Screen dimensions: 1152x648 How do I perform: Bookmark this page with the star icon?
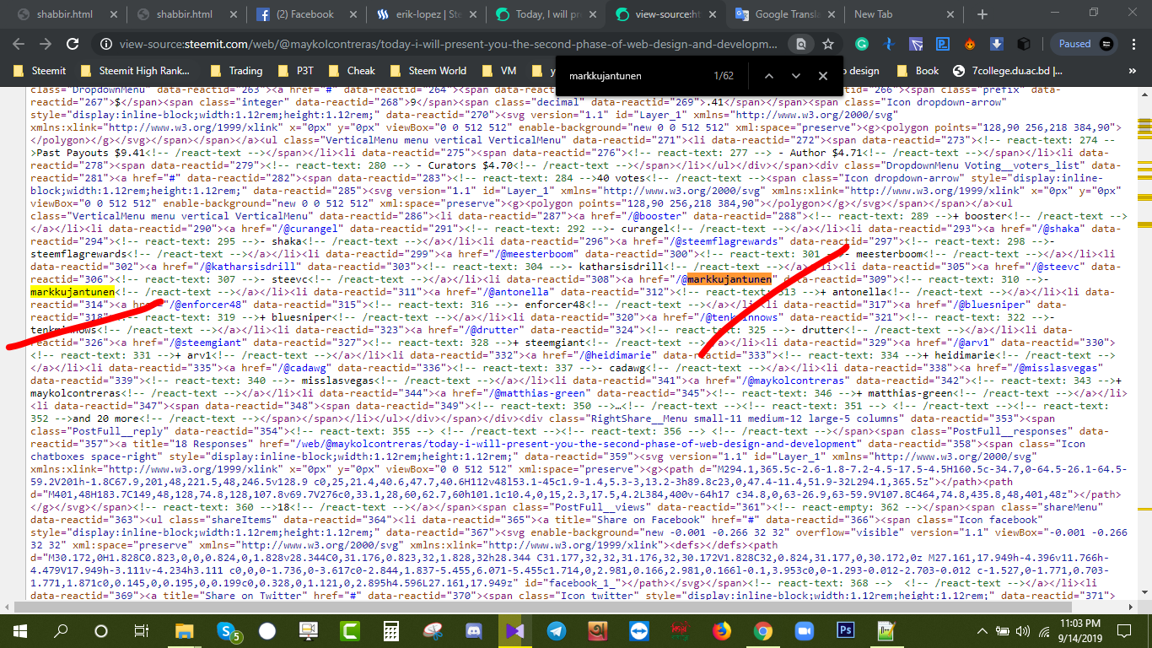point(828,44)
